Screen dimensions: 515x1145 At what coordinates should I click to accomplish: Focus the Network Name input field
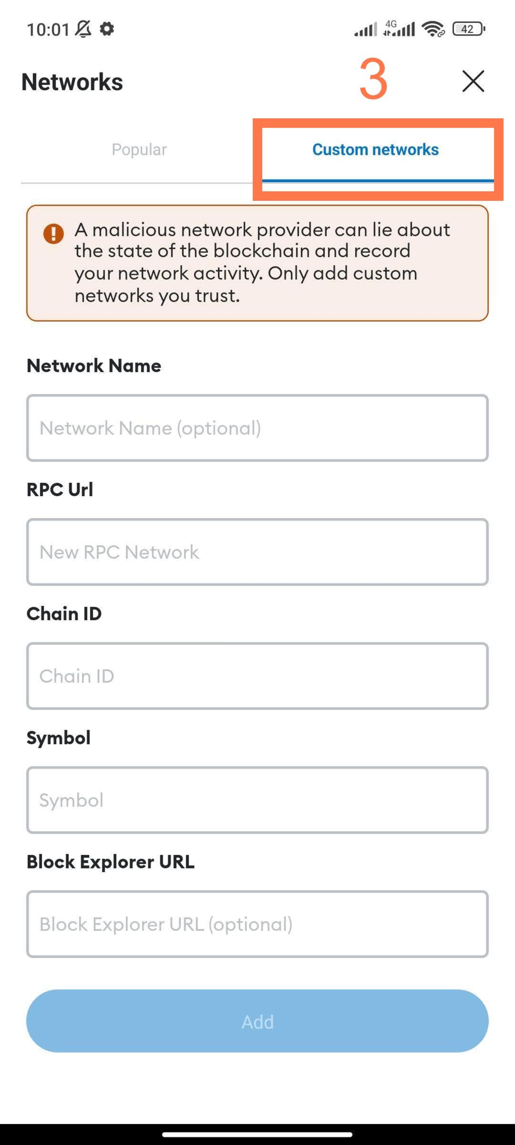coord(257,427)
